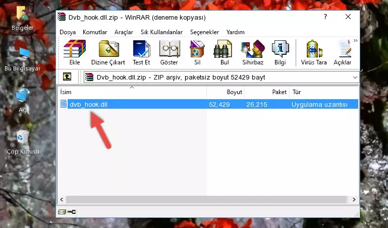The height and width of the screenshot is (228, 388).
Task: Select the Belgeler desktop icon
Action: (x=22, y=18)
